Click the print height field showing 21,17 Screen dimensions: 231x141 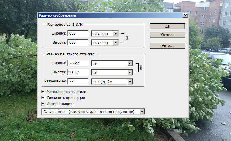[78, 72]
